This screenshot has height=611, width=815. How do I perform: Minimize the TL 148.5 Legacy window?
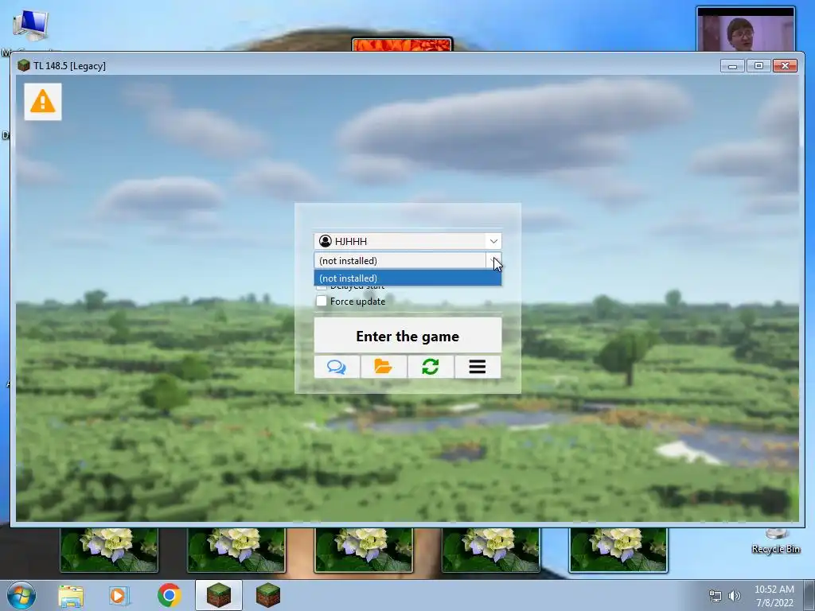click(733, 66)
